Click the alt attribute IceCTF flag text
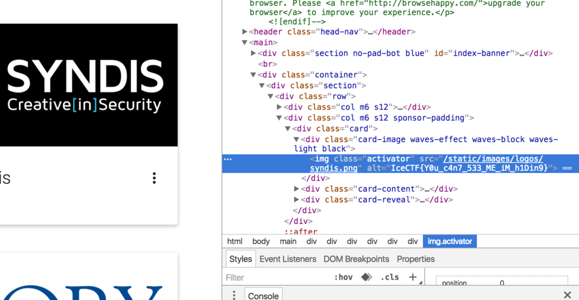Screen dimensions: 579x300 (x=469, y=168)
